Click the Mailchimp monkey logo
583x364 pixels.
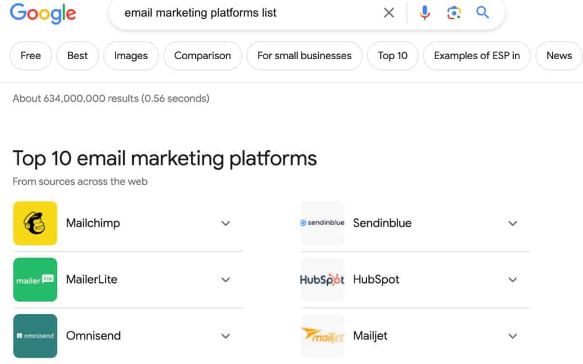click(x=35, y=223)
